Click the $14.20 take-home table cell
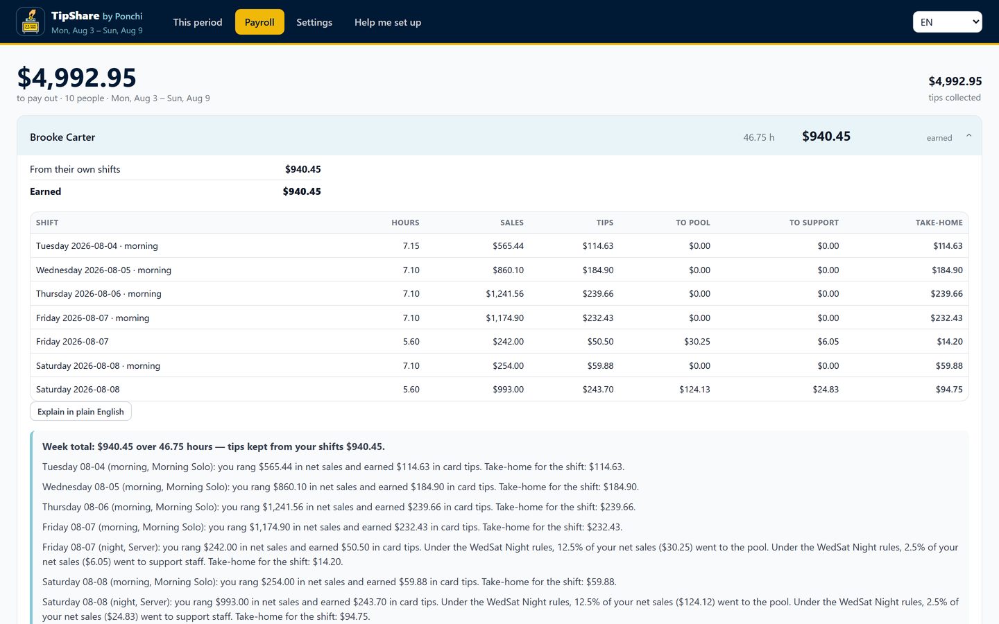Image resolution: width=999 pixels, height=624 pixels. 950,342
